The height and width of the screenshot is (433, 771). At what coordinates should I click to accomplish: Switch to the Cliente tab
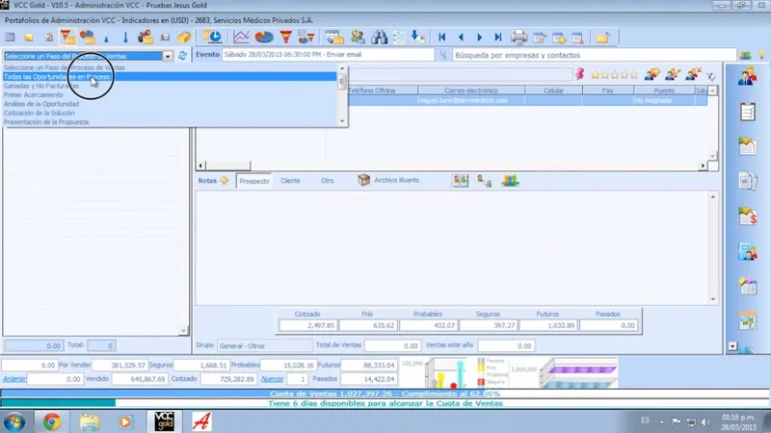coord(290,181)
